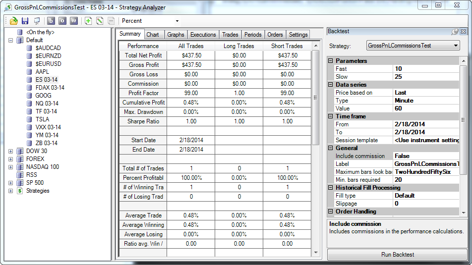Collapse the Parameters section

(x=330, y=61)
